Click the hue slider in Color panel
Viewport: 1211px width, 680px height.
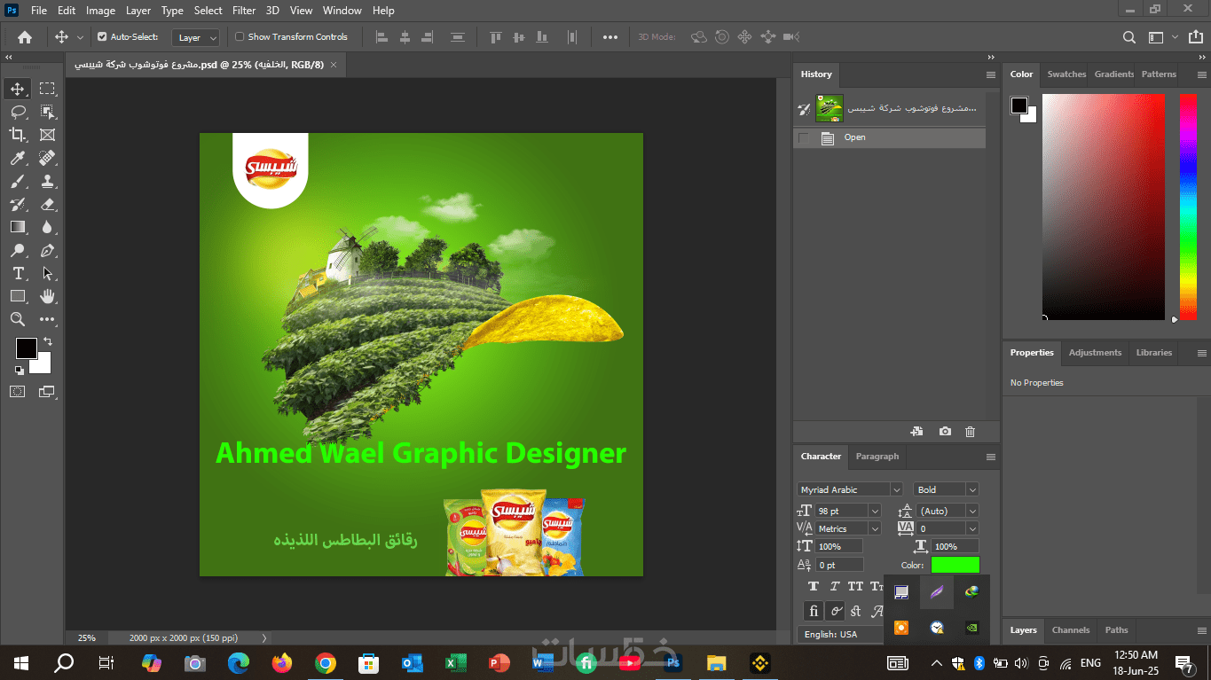[x=1188, y=207]
